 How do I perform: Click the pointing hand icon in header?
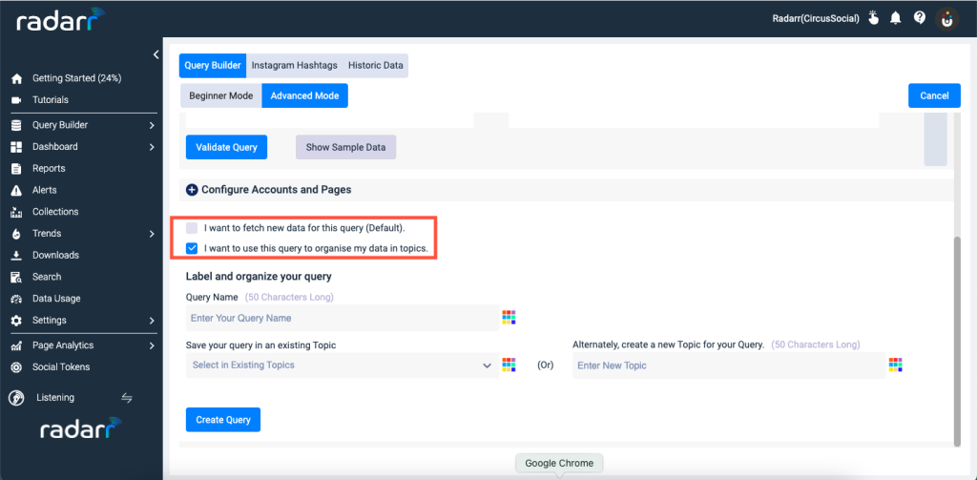pyautogui.click(x=873, y=18)
